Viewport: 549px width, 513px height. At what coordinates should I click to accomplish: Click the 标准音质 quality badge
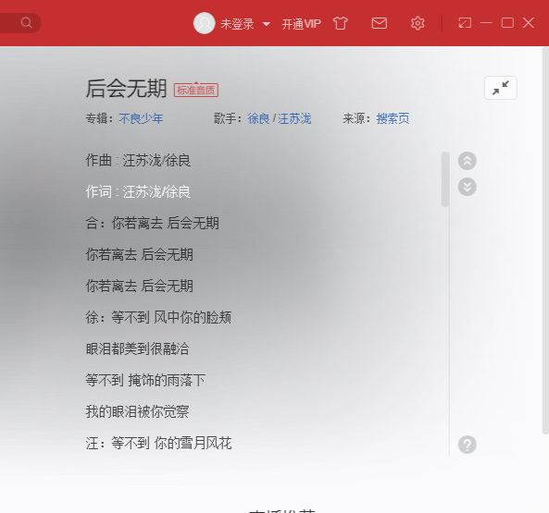coord(196,91)
